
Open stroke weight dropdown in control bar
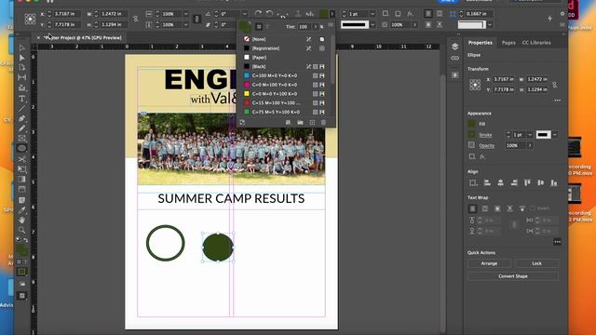pyautogui.click(x=372, y=14)
